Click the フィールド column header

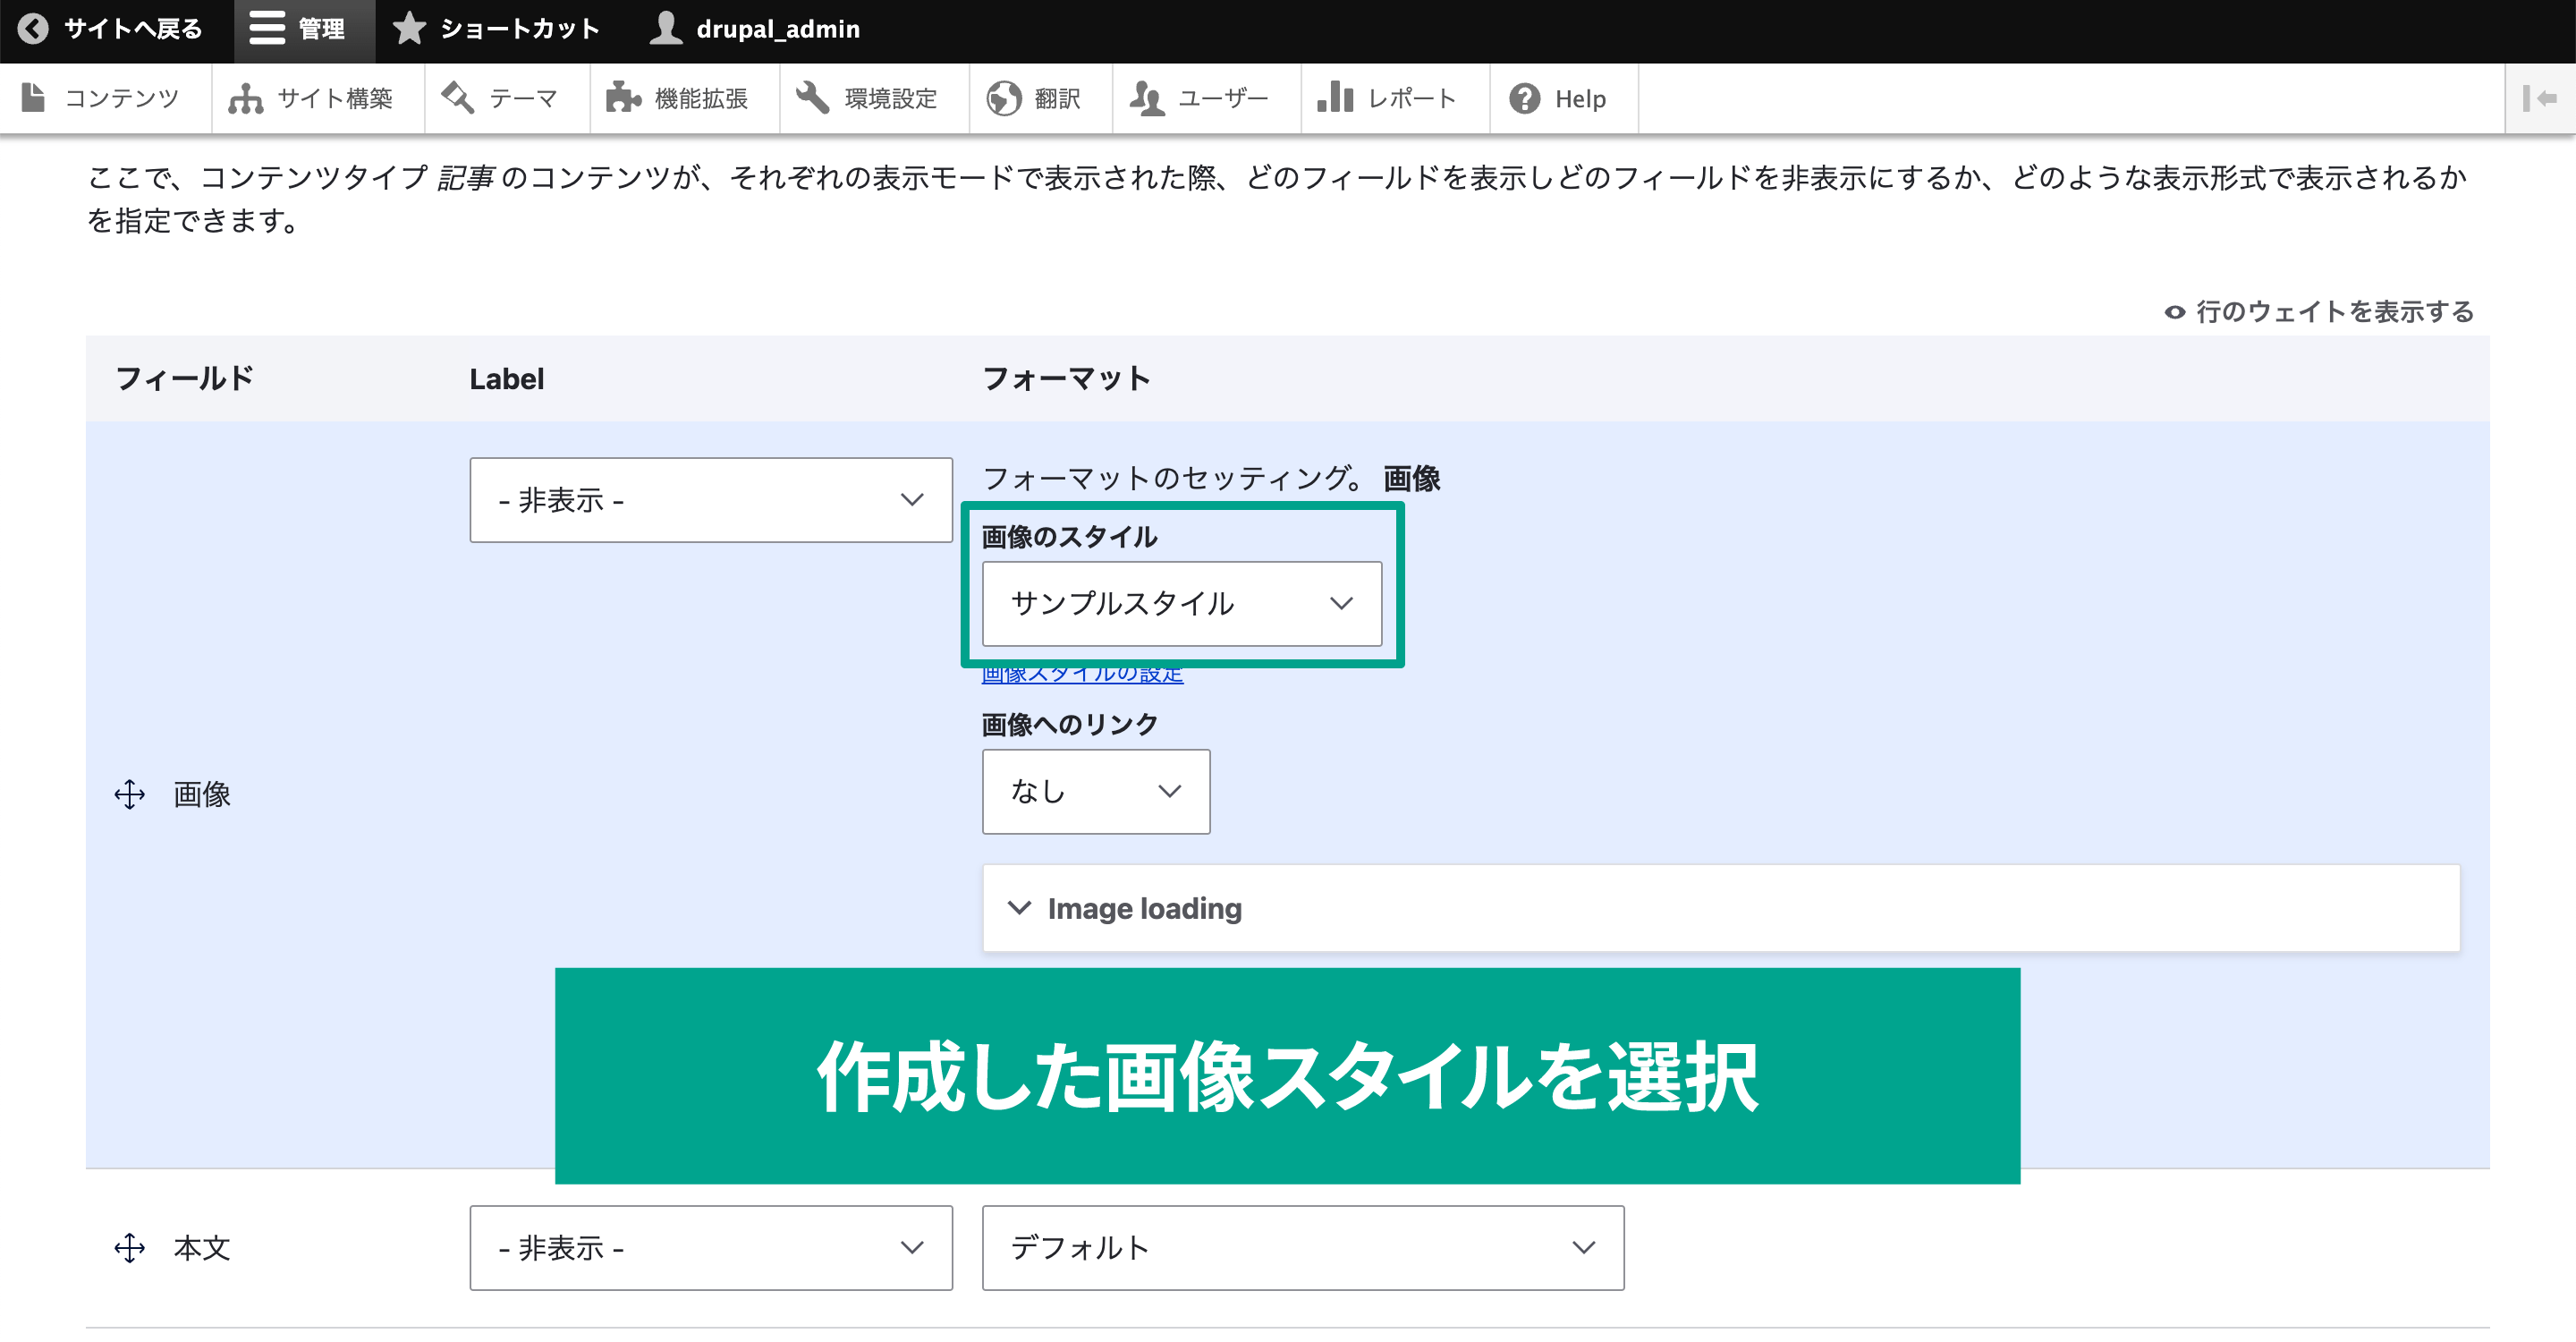tap(185, 379)
